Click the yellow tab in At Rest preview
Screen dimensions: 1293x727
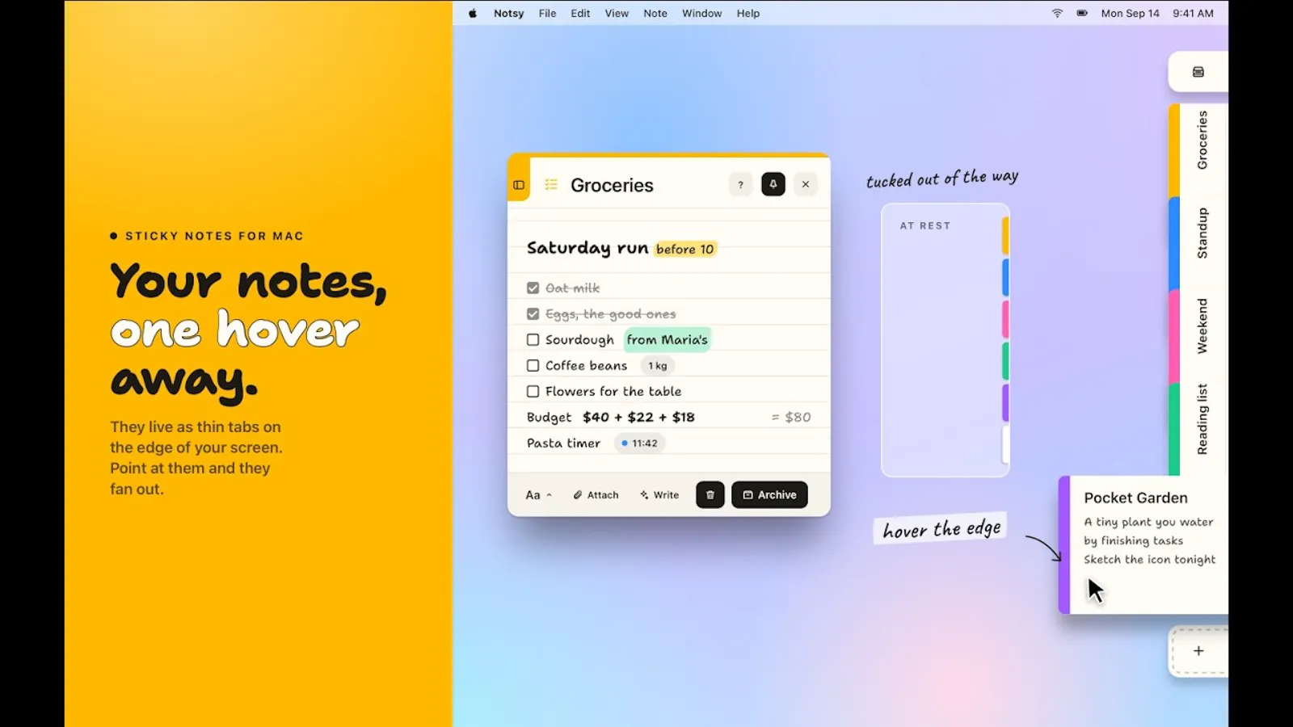(x=1005, y=236)
